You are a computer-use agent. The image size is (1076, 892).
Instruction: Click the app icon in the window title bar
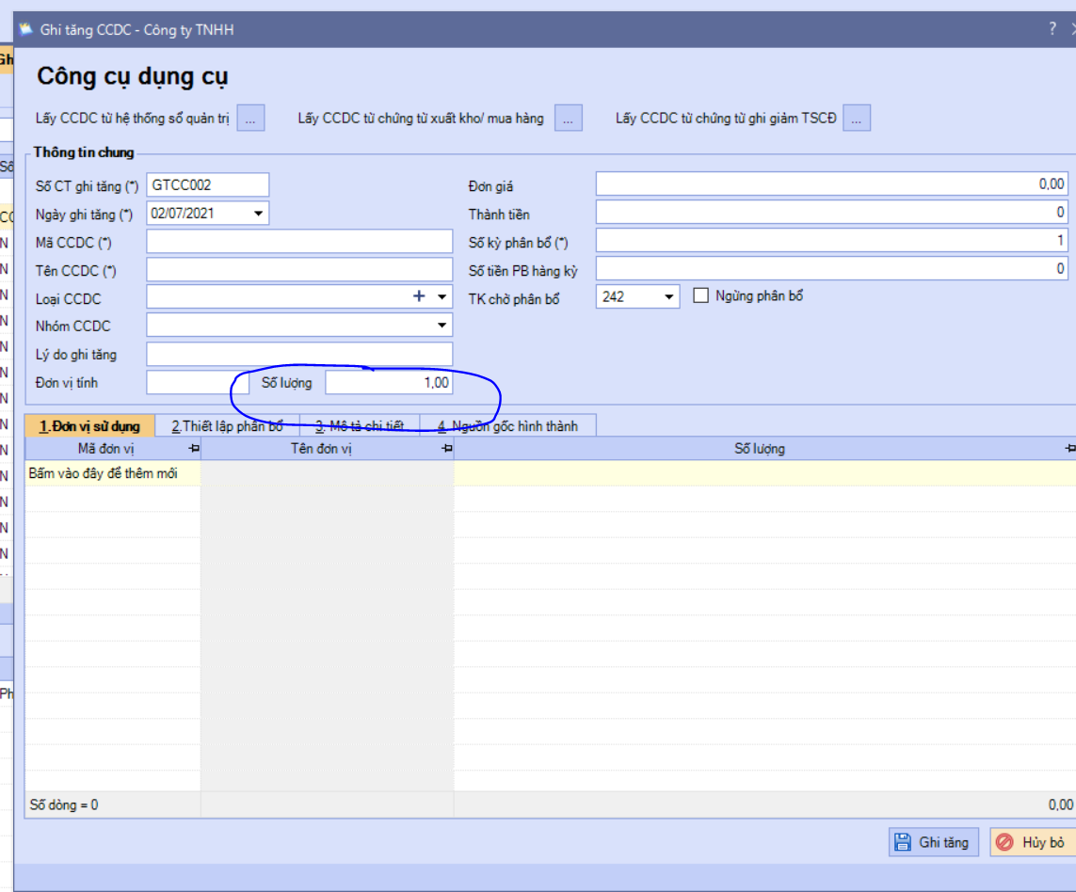pyautogui.click(x=26, y=29)
